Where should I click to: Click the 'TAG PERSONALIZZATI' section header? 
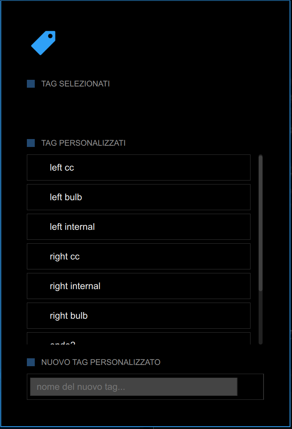[x=83, y=143]
